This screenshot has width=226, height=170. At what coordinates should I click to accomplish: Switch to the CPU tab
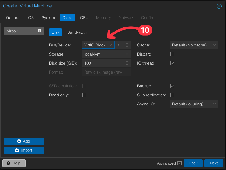pos(84,18)
